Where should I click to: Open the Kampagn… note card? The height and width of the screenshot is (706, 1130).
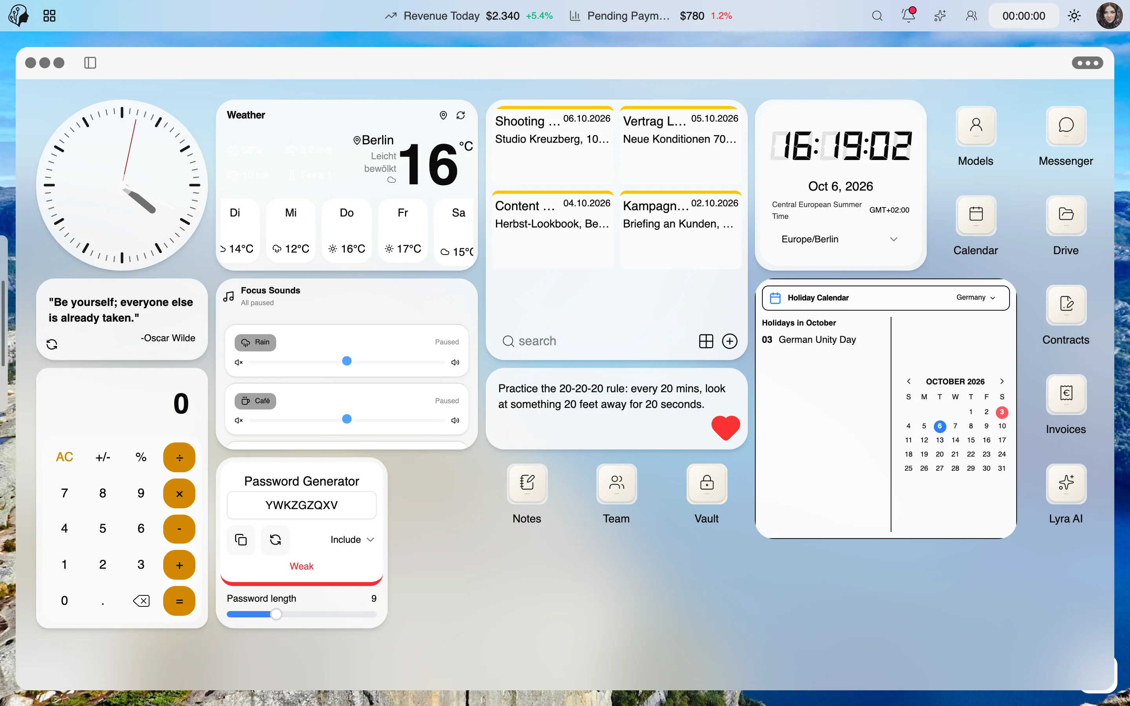click(x=680, y=229)
